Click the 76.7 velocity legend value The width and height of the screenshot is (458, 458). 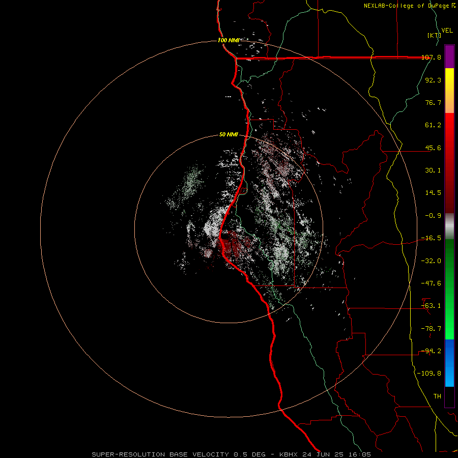click(433, 102)
